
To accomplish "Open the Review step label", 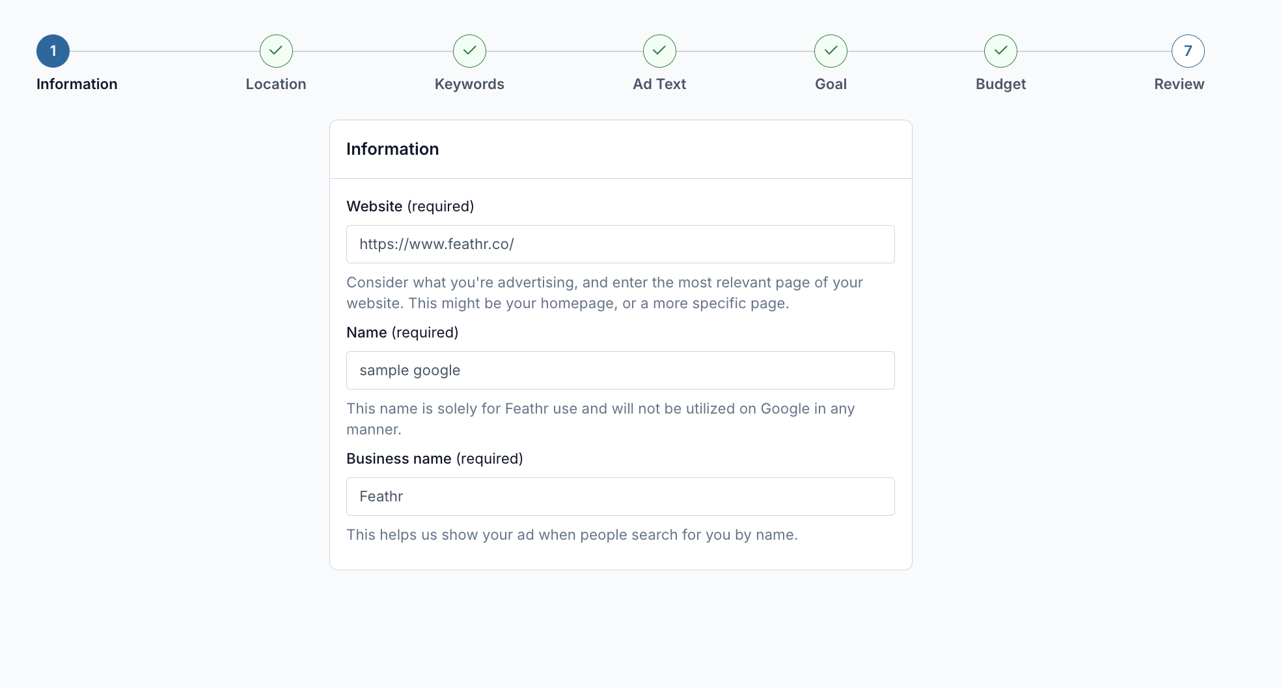I will [1179, 84].
